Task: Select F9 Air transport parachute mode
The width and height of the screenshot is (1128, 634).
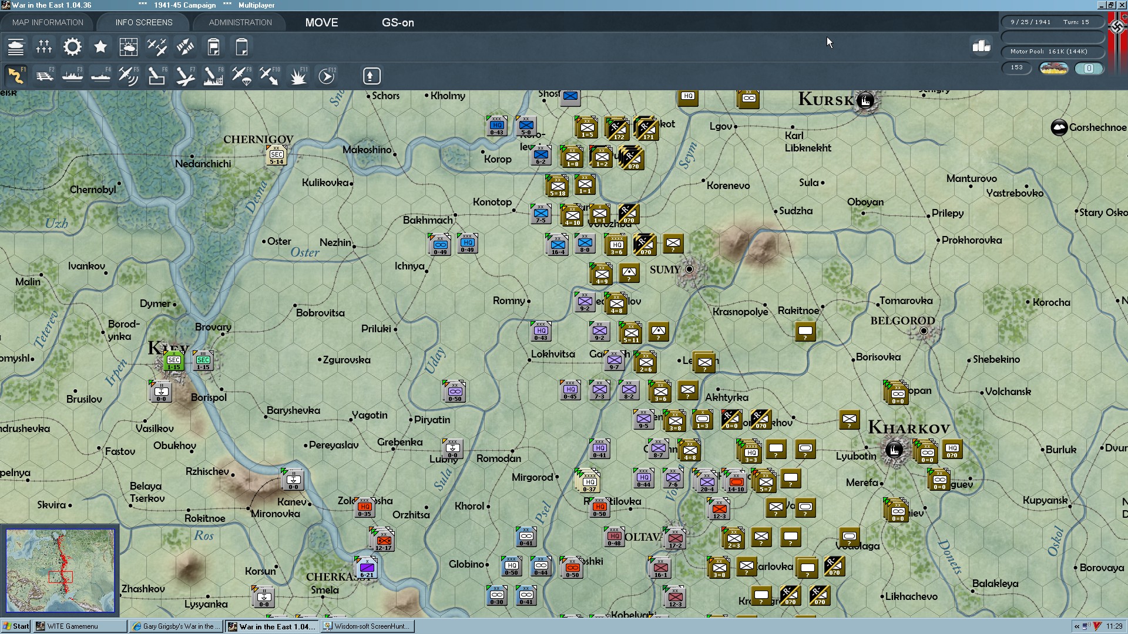Action: pos(241,76)
